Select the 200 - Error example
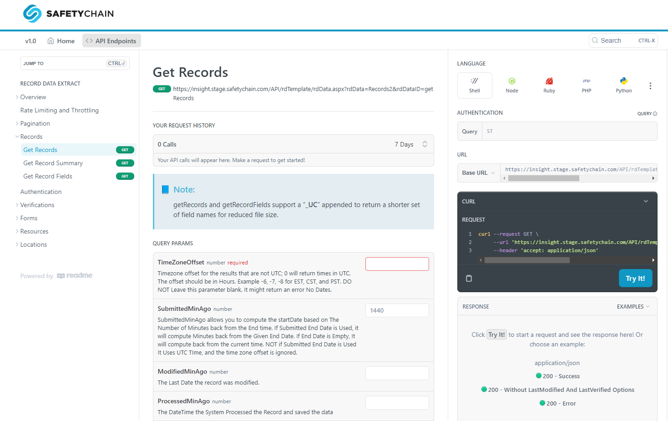The height and width of the screenshot is (421, 668). click(x=557, y=403)
